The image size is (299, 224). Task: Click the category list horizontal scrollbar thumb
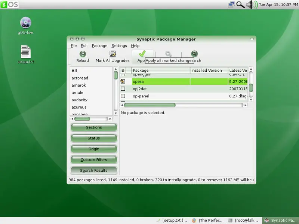tap(82, 119)
